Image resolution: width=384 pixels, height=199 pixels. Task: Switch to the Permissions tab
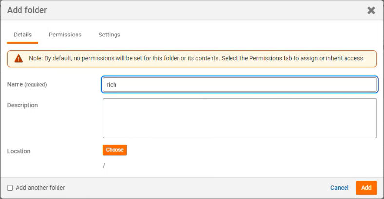point(65,35)
